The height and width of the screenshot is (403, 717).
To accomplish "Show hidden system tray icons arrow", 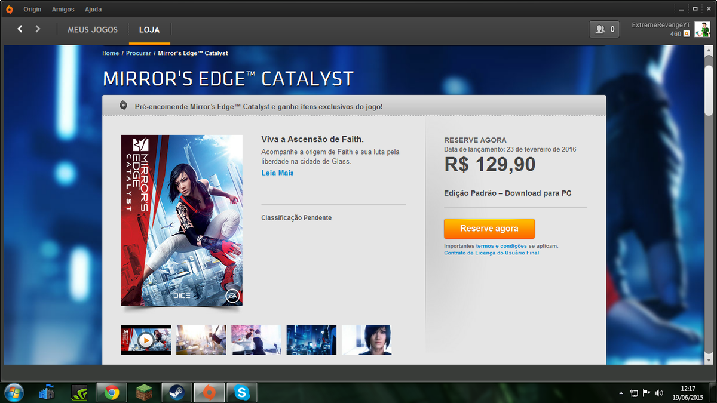I will pyautogui.click(x=621, y=393).
